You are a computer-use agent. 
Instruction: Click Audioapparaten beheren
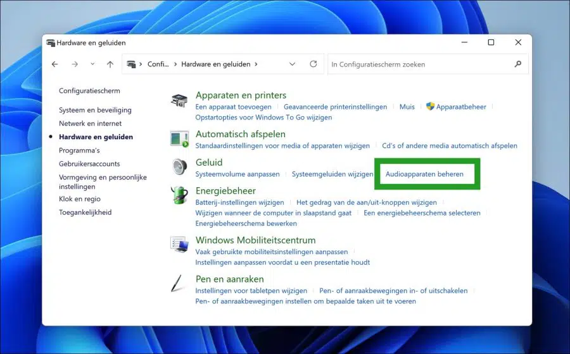[424, 174]
